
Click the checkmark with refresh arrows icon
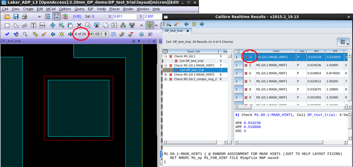(x=16, y=34)
